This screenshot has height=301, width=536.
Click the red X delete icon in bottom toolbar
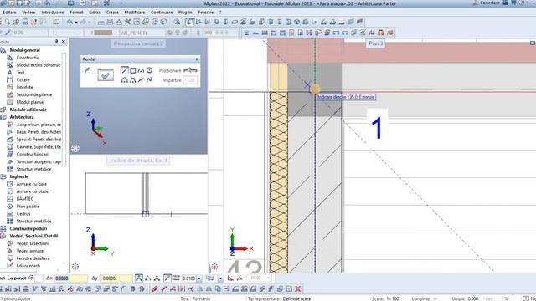(298, 288)
